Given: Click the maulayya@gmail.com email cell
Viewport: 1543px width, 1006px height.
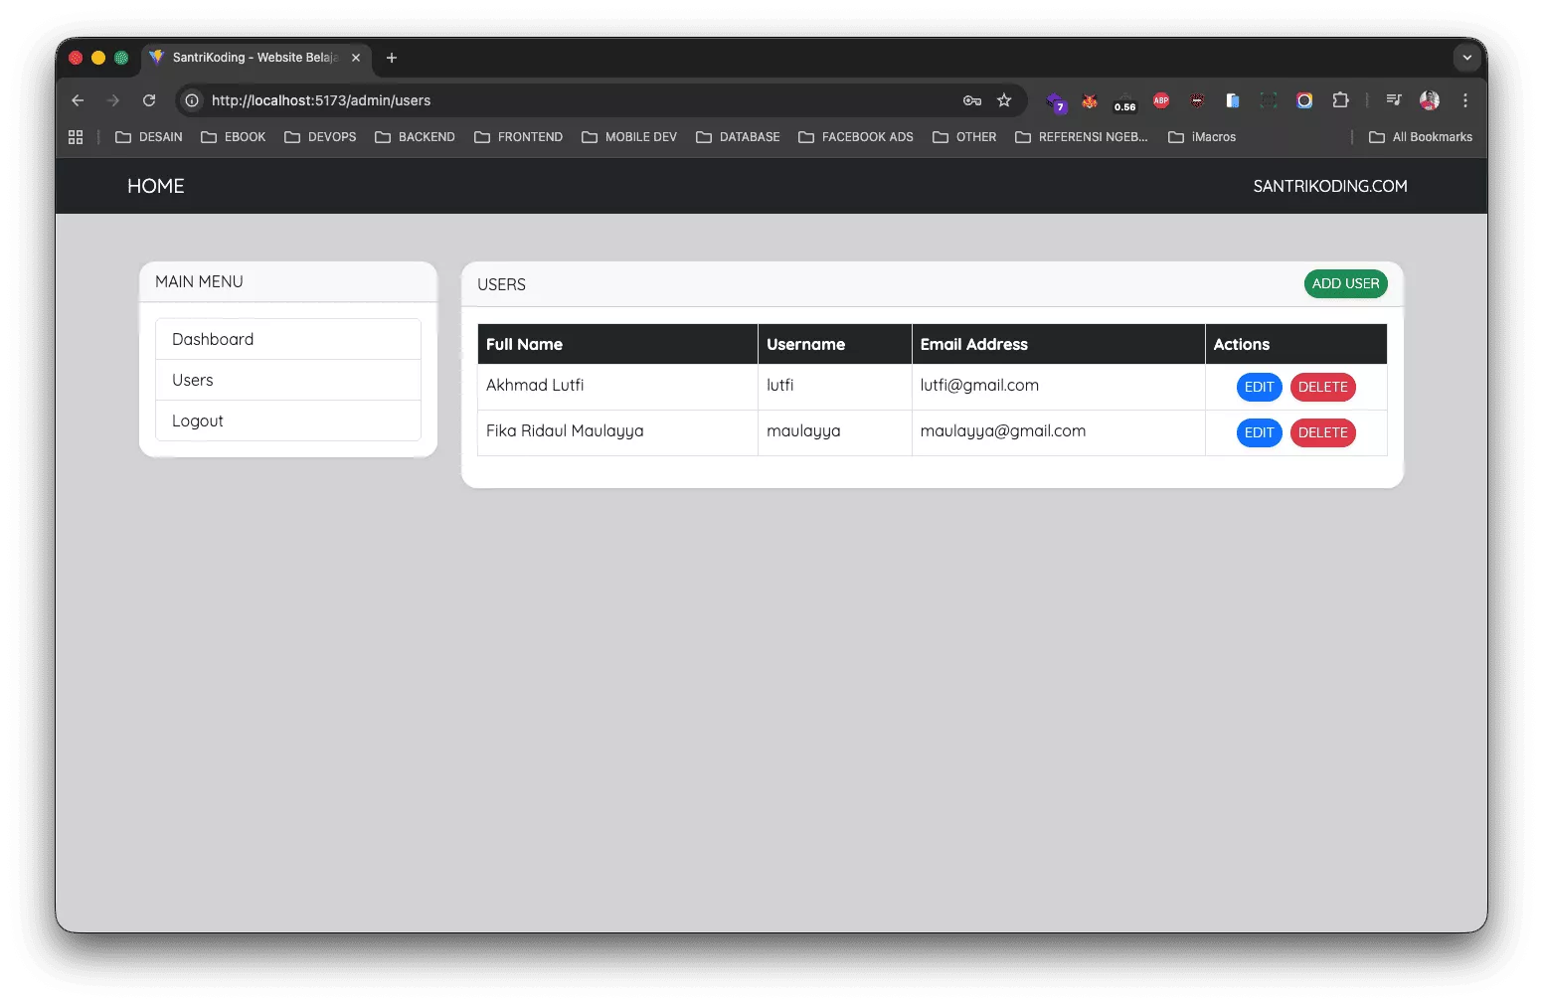Looking at the screenshot, I should pyautogui.click(x=1059, y=432).
